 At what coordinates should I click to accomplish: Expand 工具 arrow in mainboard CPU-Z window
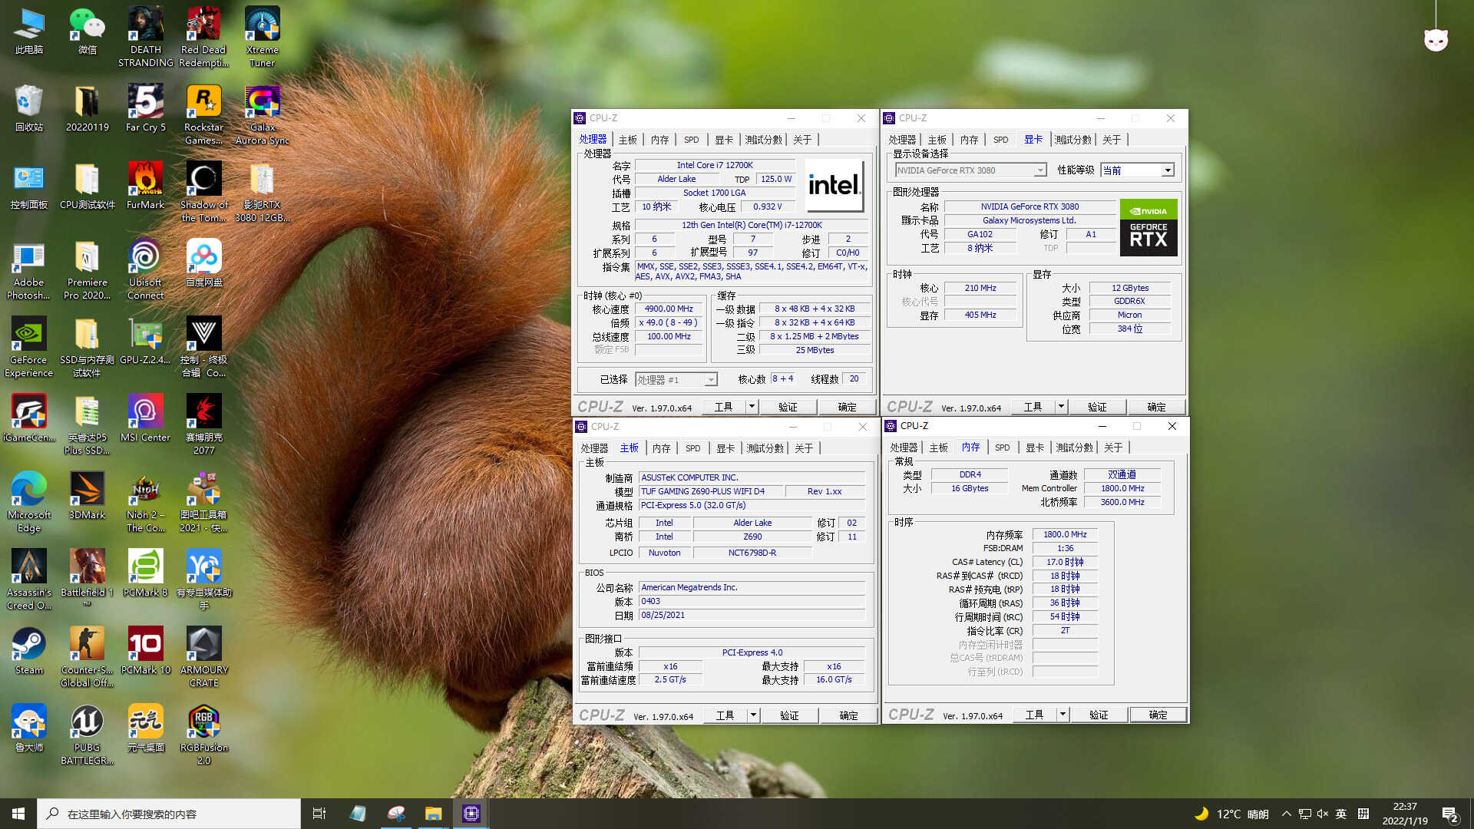tap(754, 715)
